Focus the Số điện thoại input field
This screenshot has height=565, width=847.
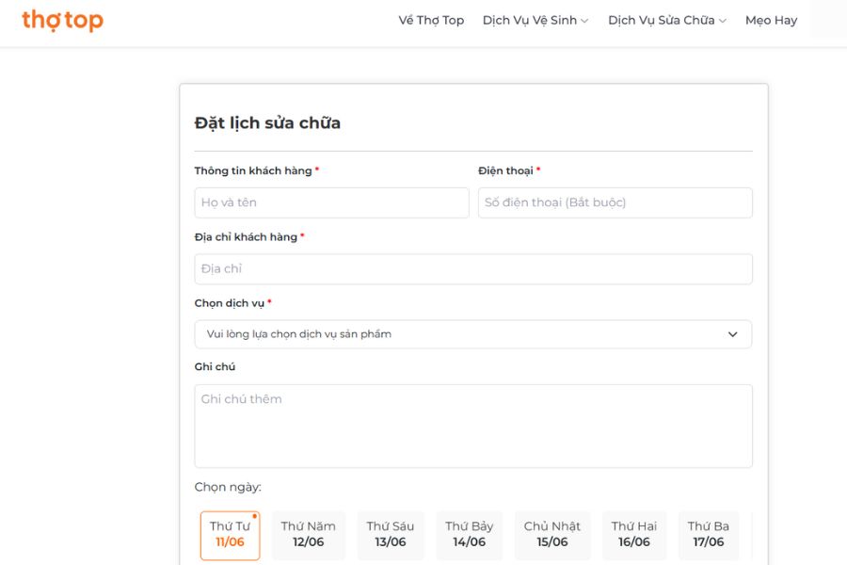click(x=615, y=202)
